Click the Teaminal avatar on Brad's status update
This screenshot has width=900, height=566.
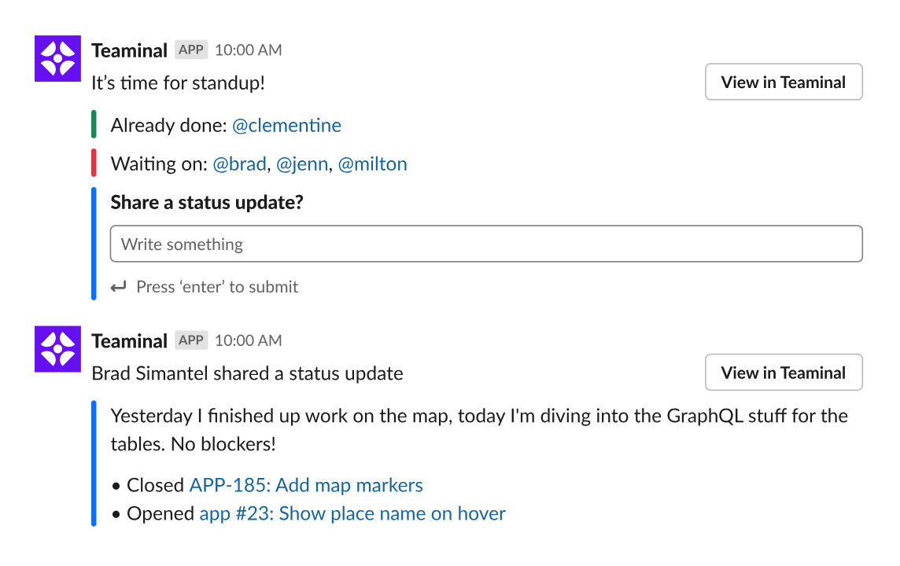tap(58, 349)
